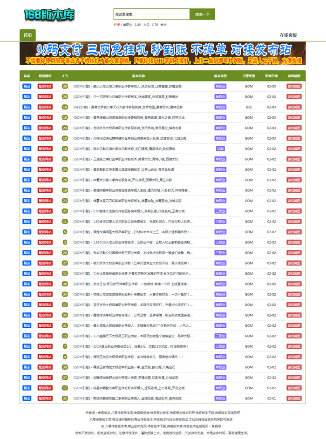Screen dimensions: 326x439
Task: Open hot search link 1.76
Action: click(x=155, y=25)
